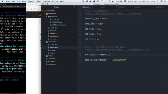168x94 pixels.
Task: Expand the images folder
Action: [x=45, y=56]
